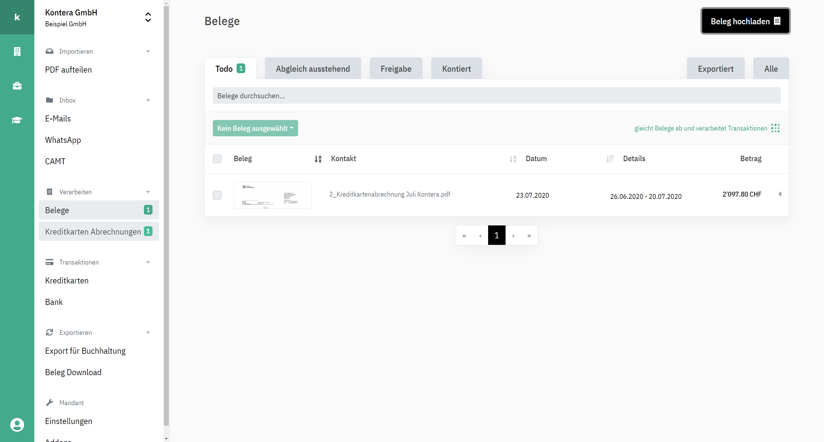Image resolution: width=824 pixels, height=442 pixels.
Task: Click the Mandant wrench icon
Action: [x=49, y=402]
